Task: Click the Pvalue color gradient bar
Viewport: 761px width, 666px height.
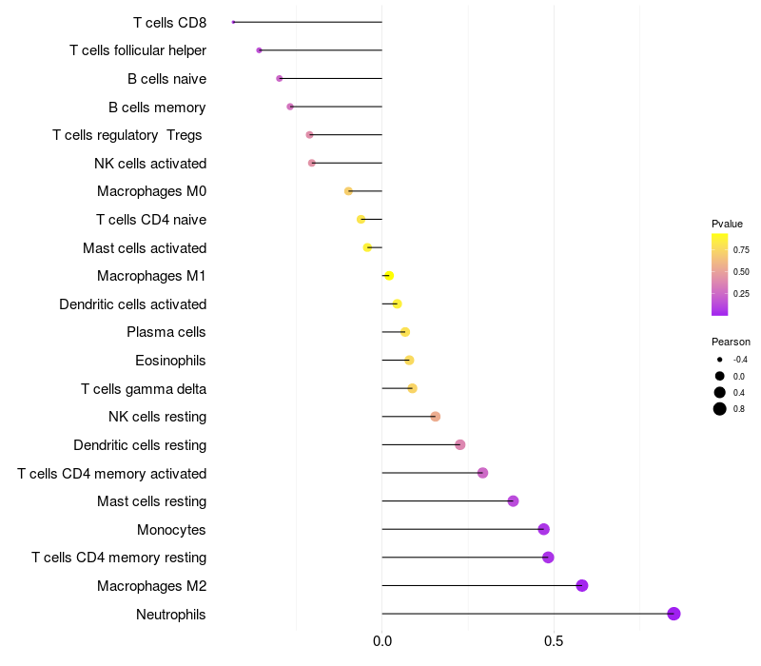Action: pyautogui.click(x=720, y=274)
